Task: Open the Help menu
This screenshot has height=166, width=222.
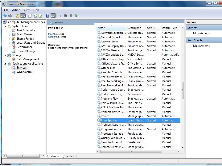Action: (x=36, y=10)
